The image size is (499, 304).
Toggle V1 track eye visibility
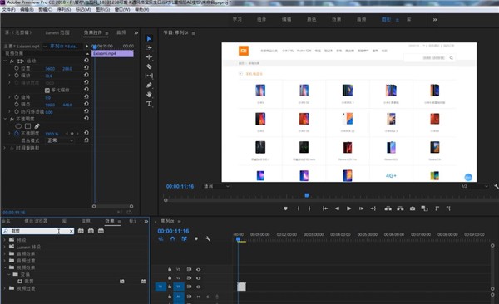coord(198,287)
